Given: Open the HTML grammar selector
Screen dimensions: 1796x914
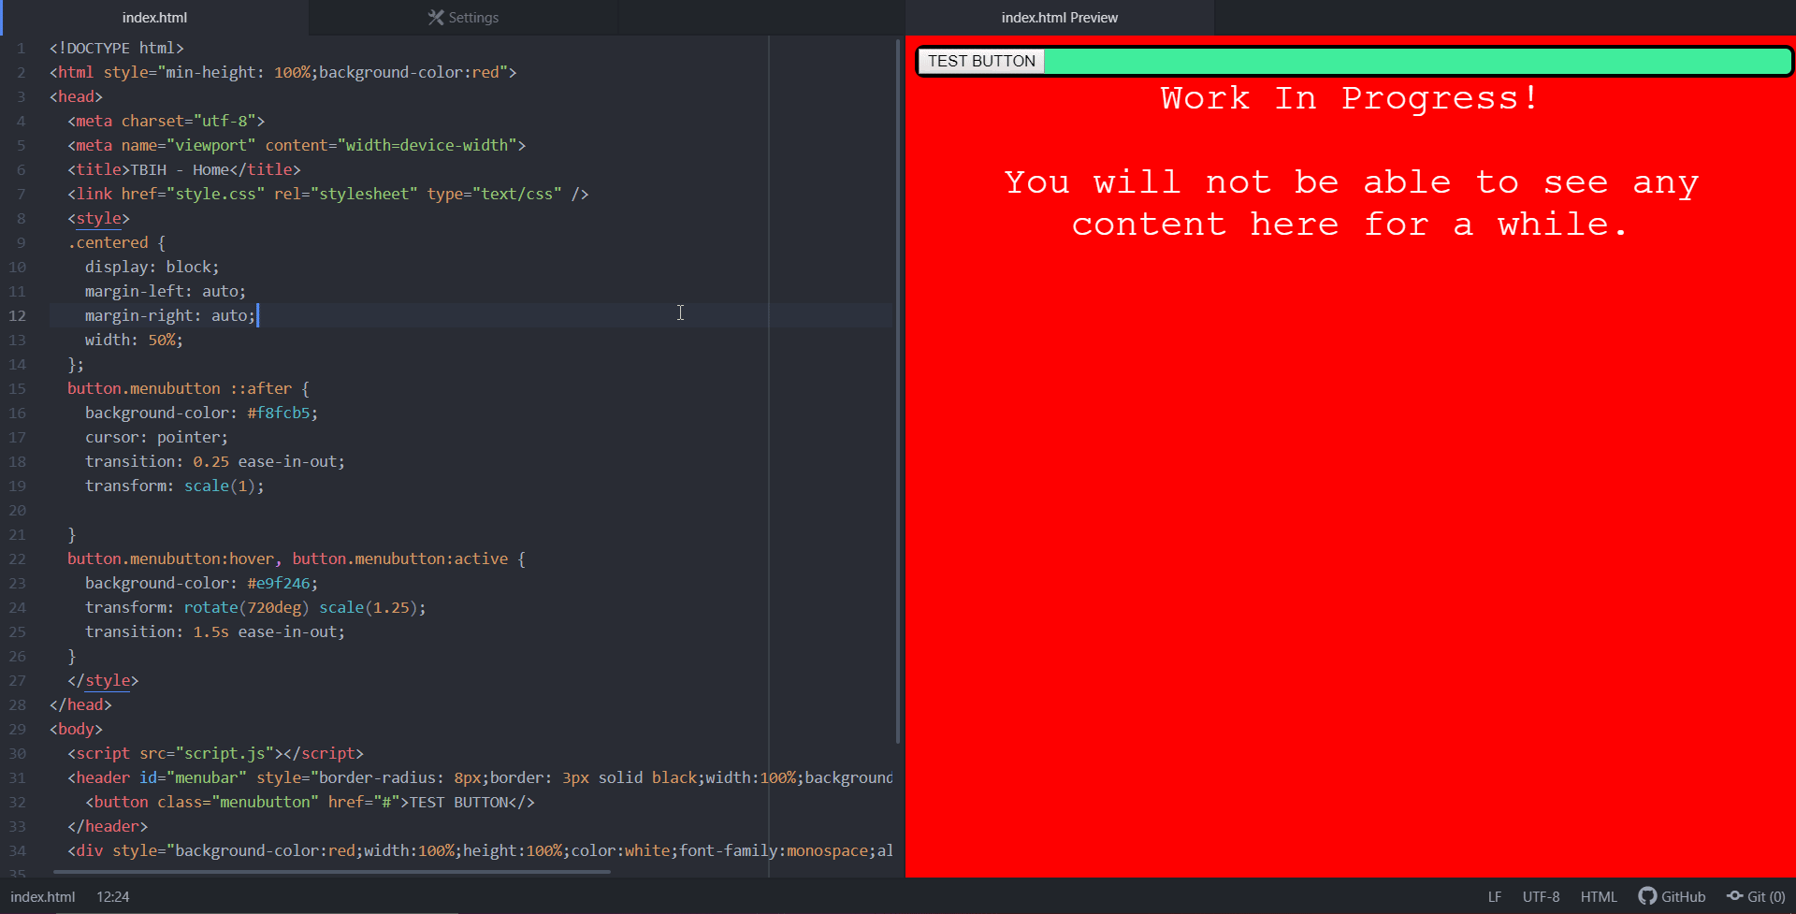Looking at the screenshot, I should coord(1599,896).
